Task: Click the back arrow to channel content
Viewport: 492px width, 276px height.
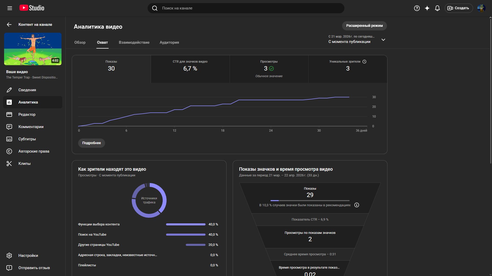Action: click(x=9, y=25)
